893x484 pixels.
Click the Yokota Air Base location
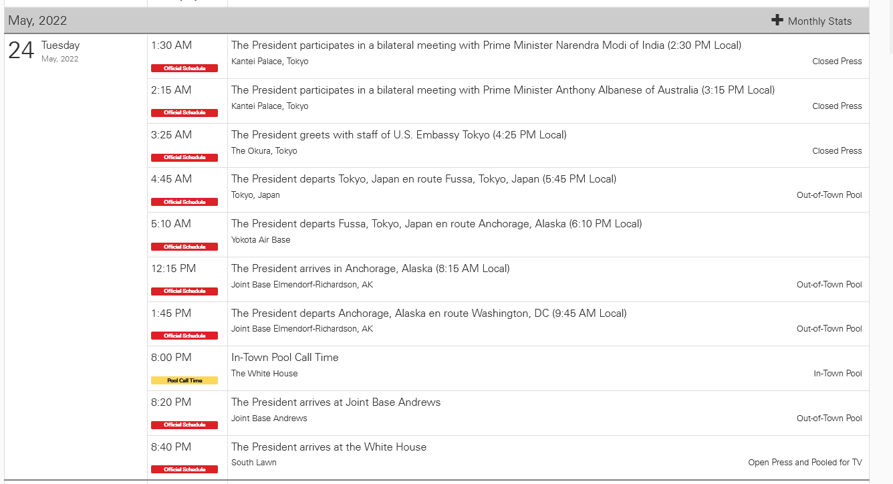click(261, 240)
